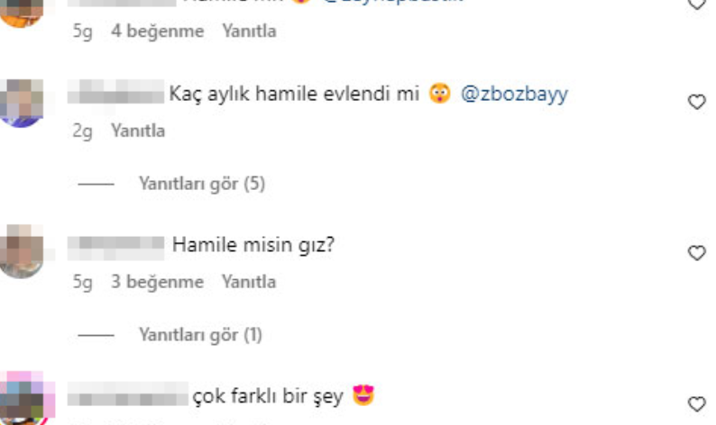Open avatar of 'Hamile misin gız?' commenter
This screenshot has height=425, width=716.
(x=21, y=251)
